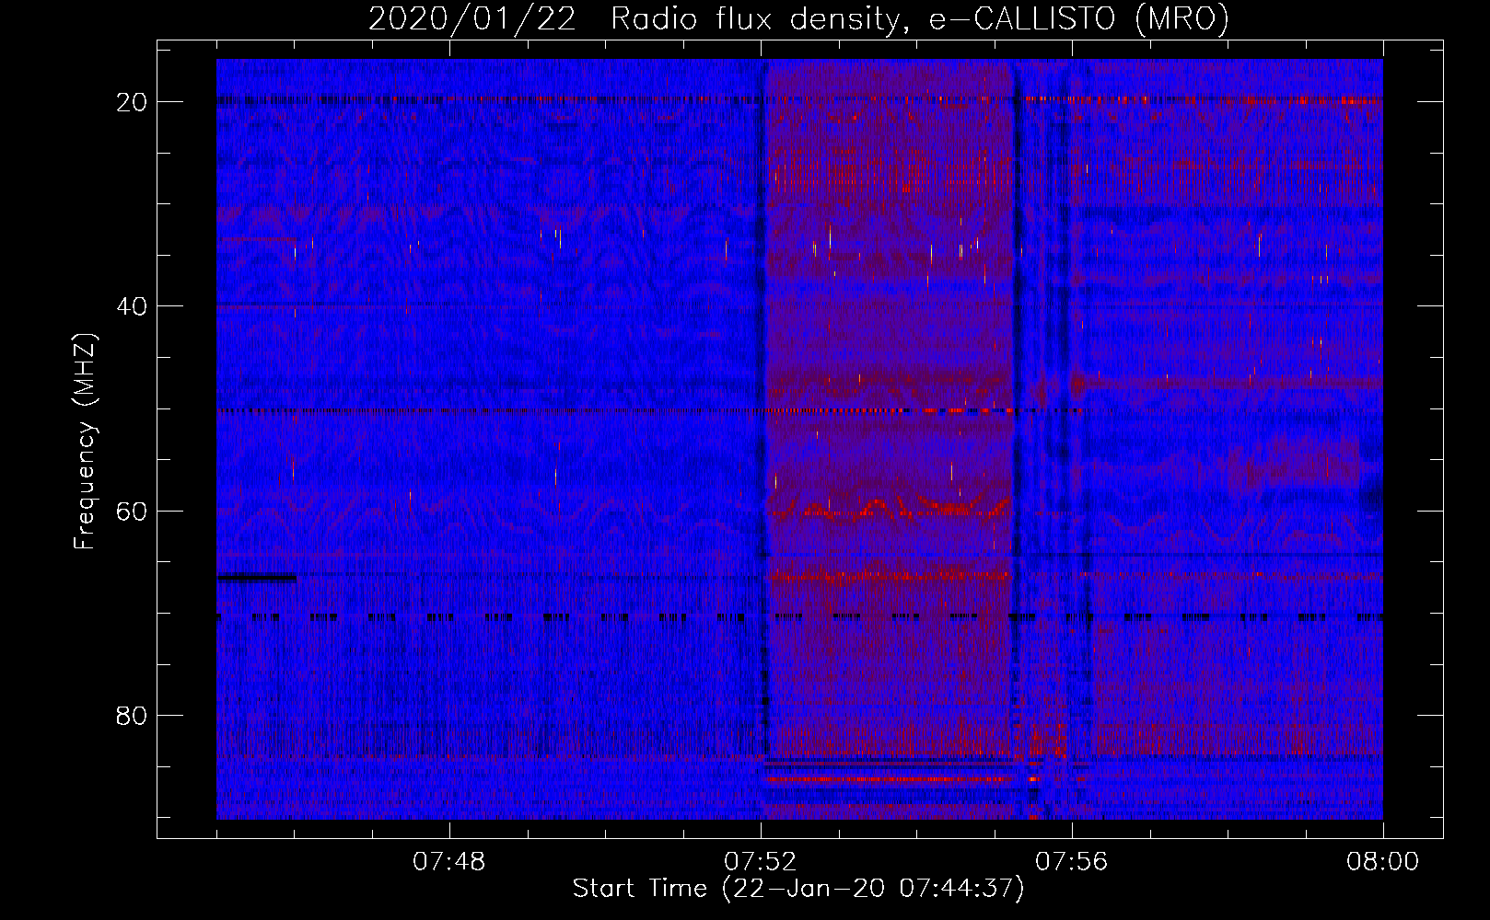Screen dimensions: 1490x920
Task: Click the 08:00 time tick label
Action: click(x=1383, y=862)
